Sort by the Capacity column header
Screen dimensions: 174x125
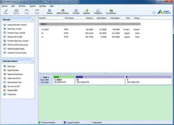tap(87, 18)
